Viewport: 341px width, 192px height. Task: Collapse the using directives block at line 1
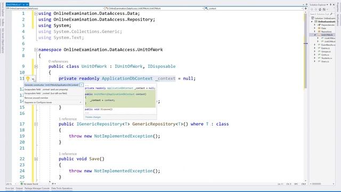pos(36,13)
